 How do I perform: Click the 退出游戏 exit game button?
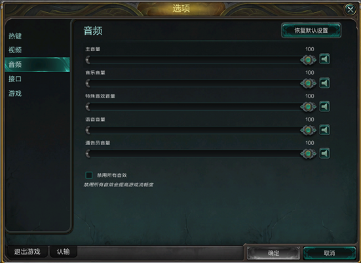[x=27, y=252]
